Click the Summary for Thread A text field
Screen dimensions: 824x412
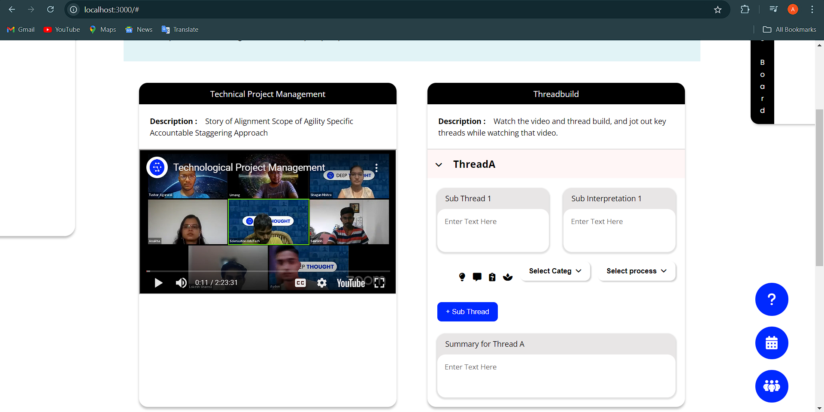(x=556, y=376)
